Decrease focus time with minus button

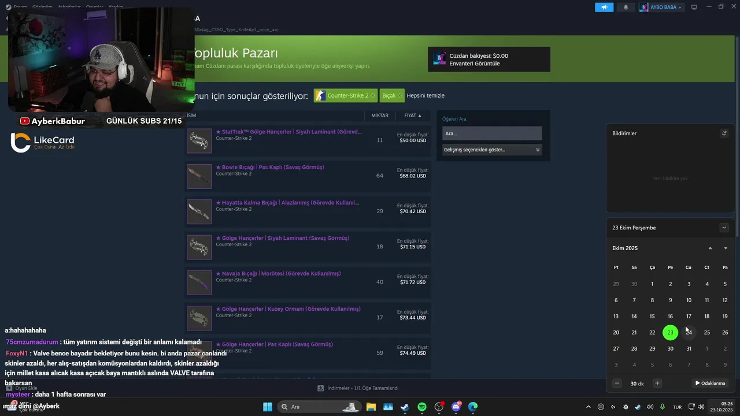617,383
